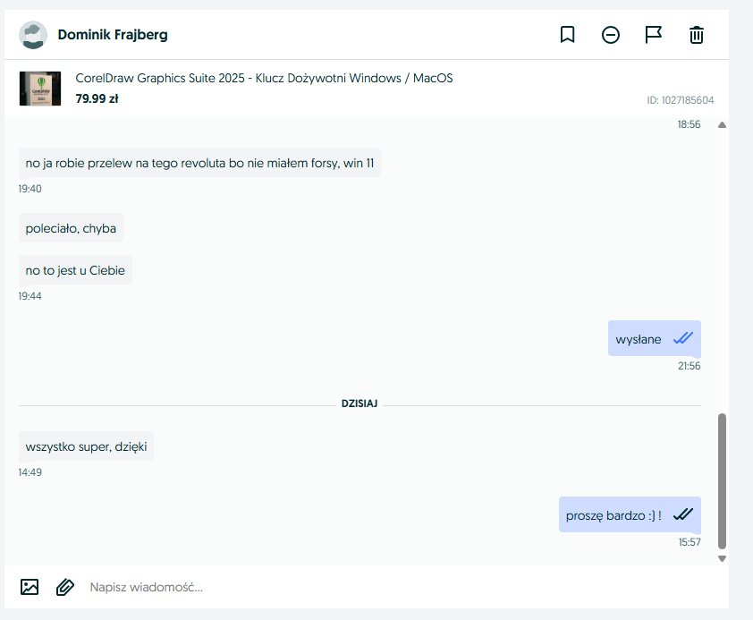
Task: Block the user with the circle-minus icon
Action: point(611,35)
